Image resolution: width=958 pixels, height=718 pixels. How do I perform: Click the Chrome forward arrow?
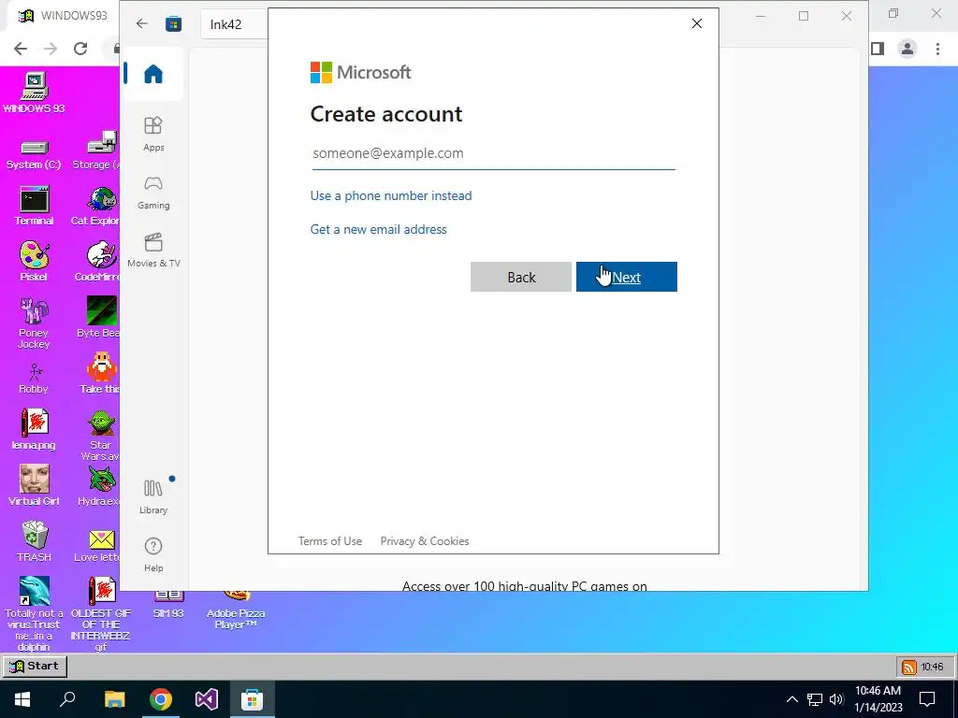[x=51, y=49]
